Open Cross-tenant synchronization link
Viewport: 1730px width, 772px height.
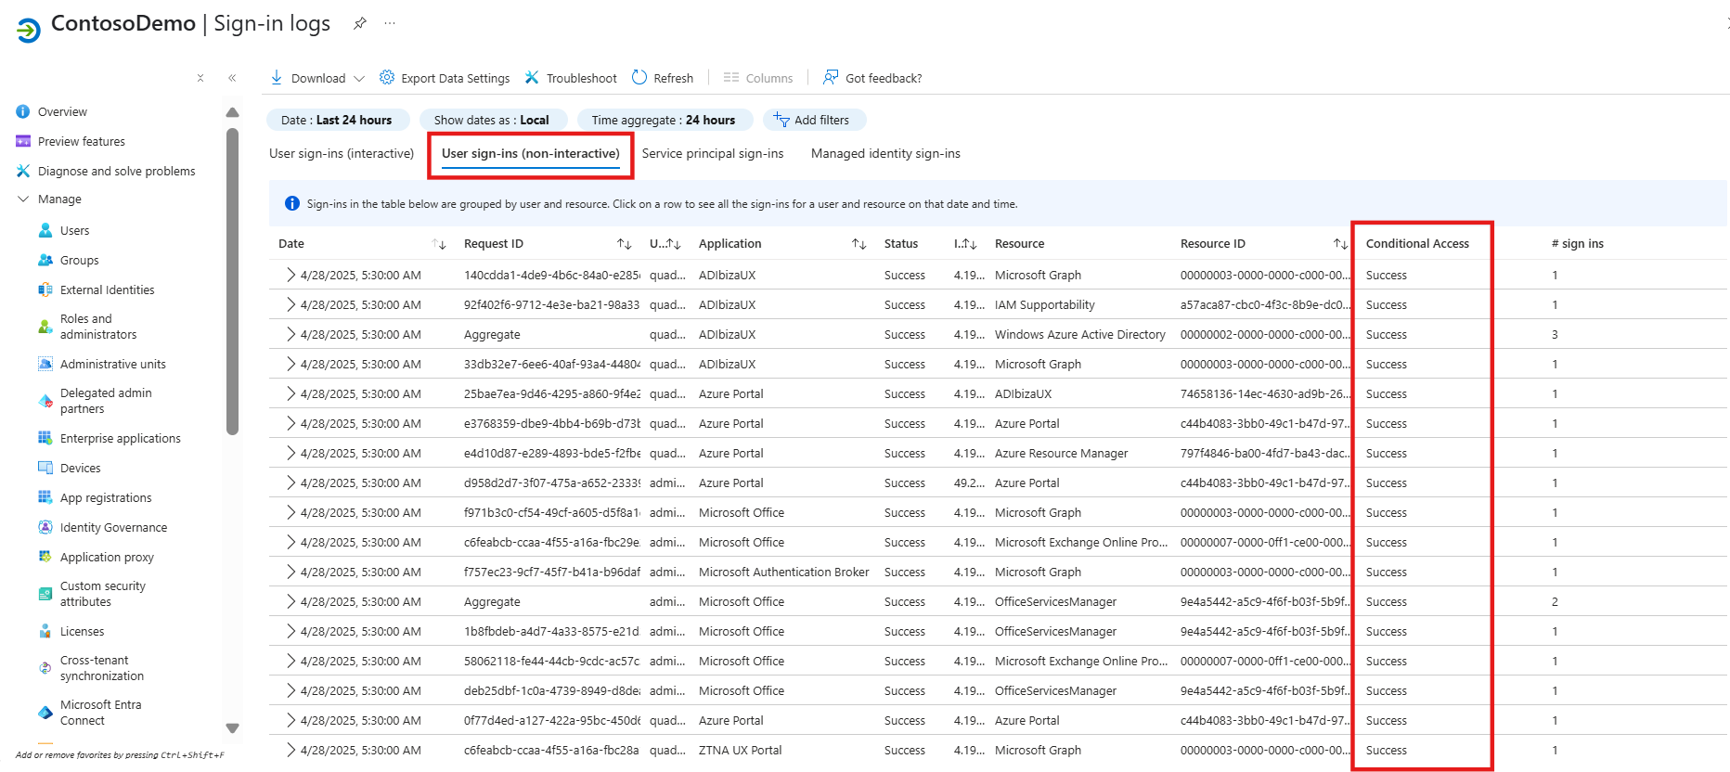pos(102,668)
